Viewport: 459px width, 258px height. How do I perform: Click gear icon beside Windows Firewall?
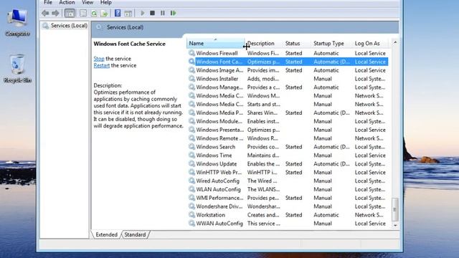point(191,53)
